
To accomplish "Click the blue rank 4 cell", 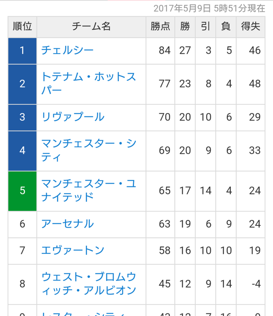I will coord(22,151).
